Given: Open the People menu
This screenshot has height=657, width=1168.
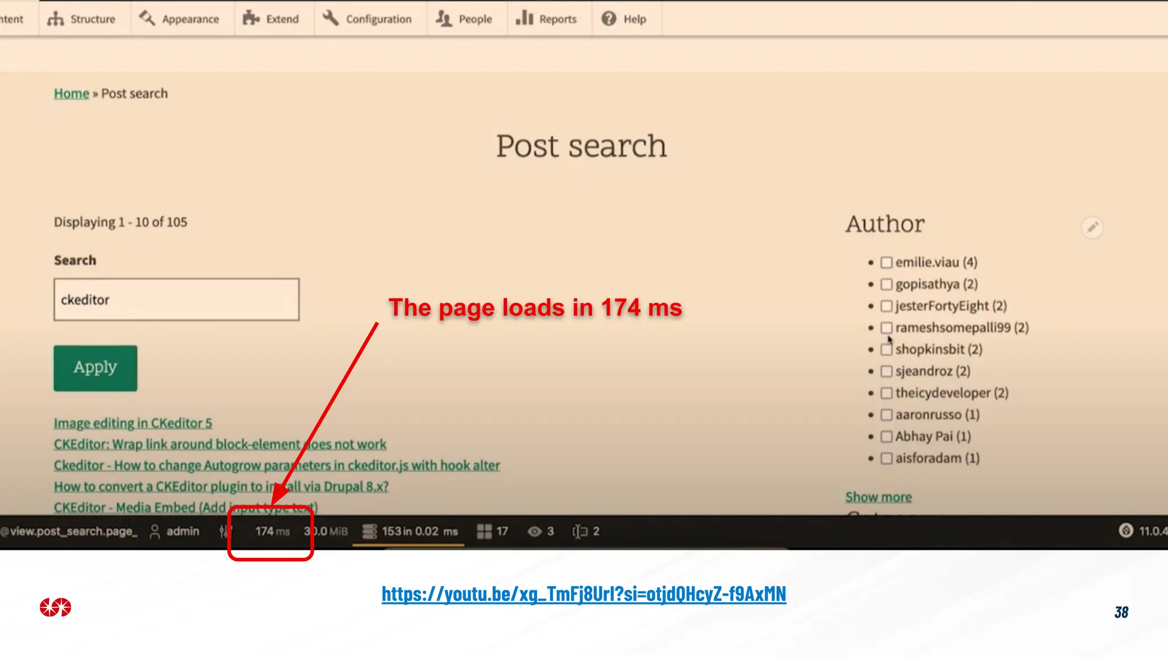Looking at the screenshot, I should 464,19.
